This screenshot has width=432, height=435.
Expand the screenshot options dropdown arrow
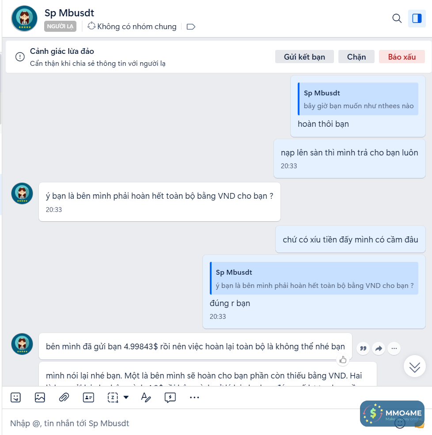pyautogui.click(x=126, y=397)
